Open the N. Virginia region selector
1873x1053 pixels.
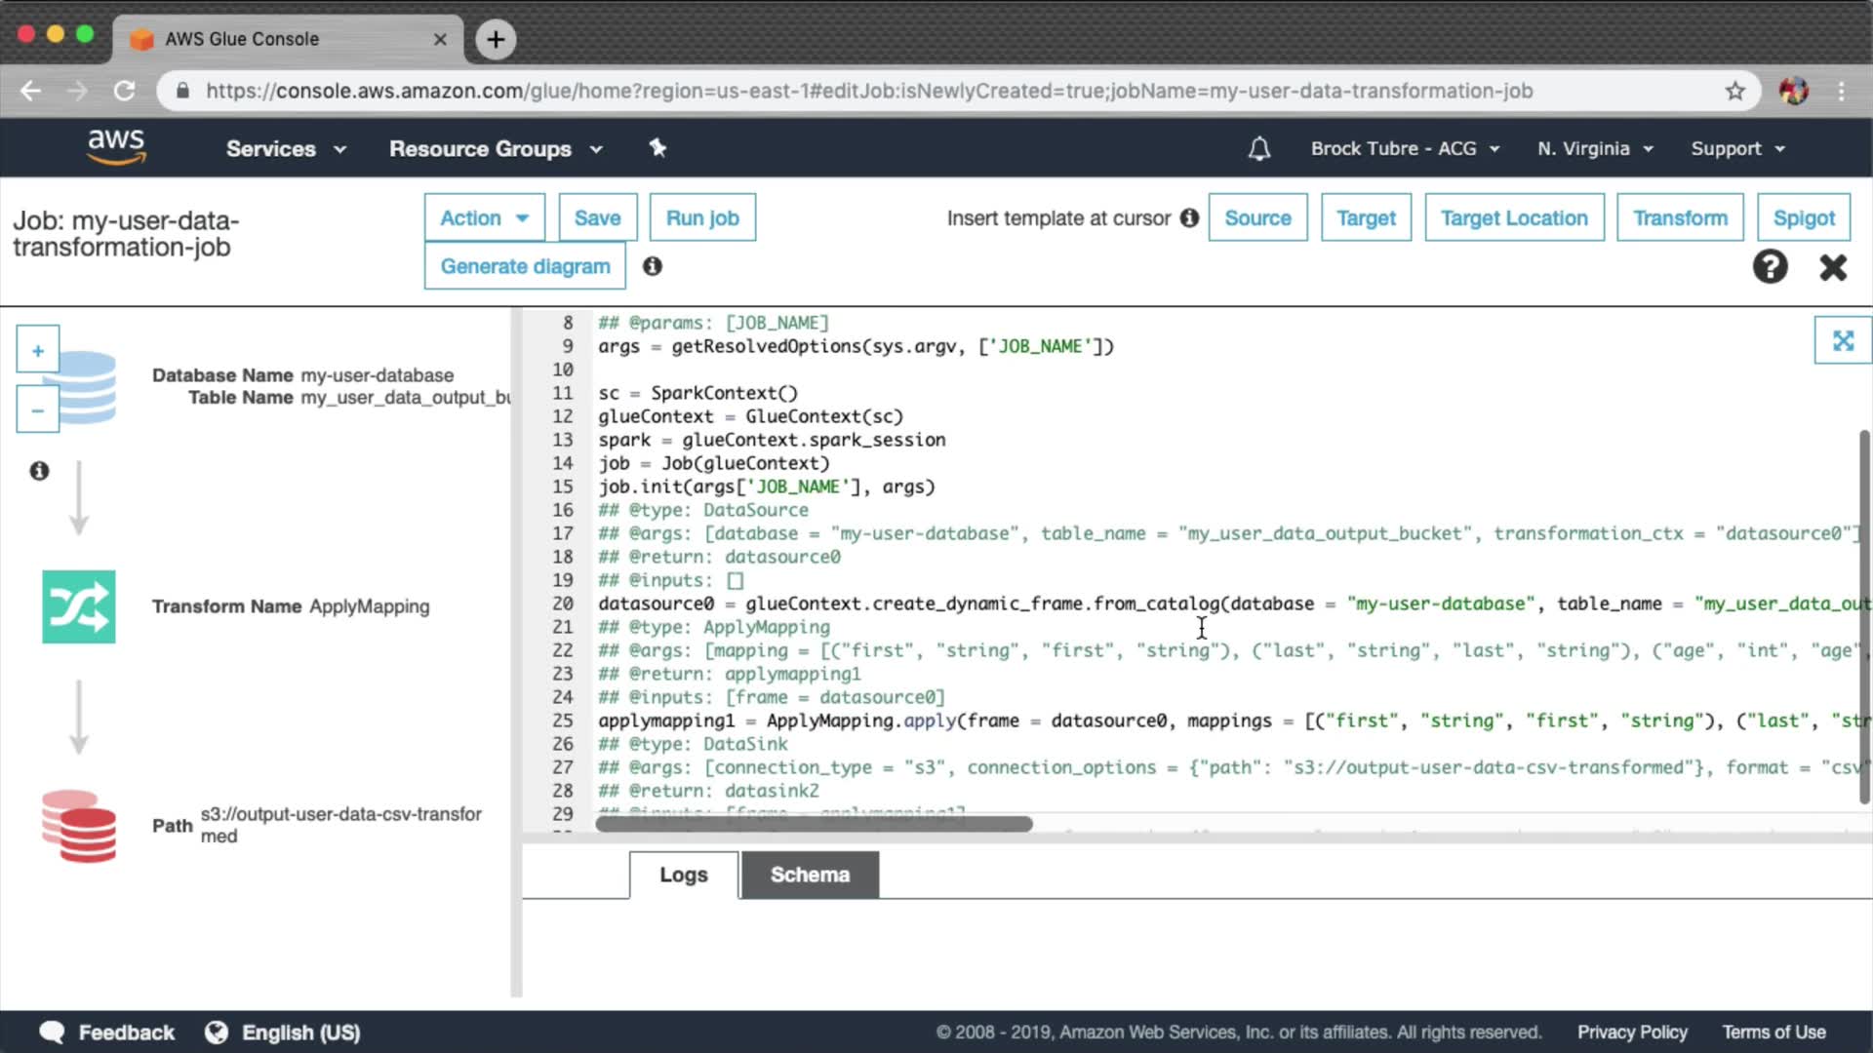(1595, 148)
